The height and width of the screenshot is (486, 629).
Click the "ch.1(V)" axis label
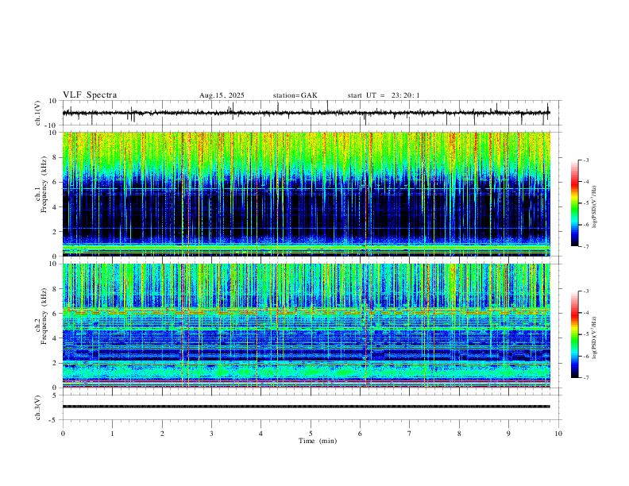click(39, 113)
